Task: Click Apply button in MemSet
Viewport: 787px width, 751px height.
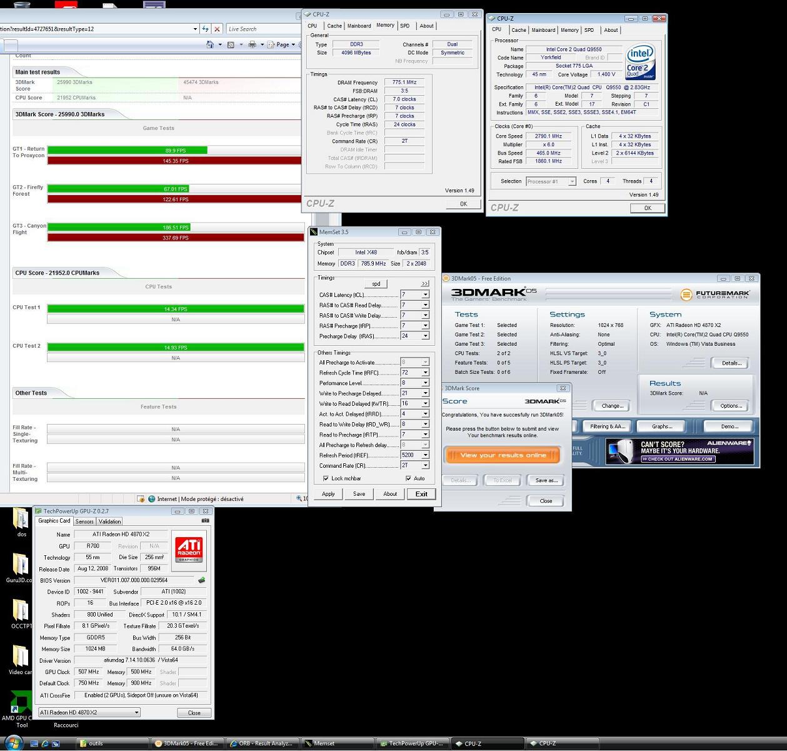Action: click(328, 494)
